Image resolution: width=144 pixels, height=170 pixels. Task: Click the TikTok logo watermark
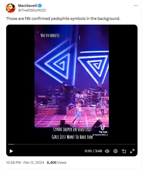point(103,129)
